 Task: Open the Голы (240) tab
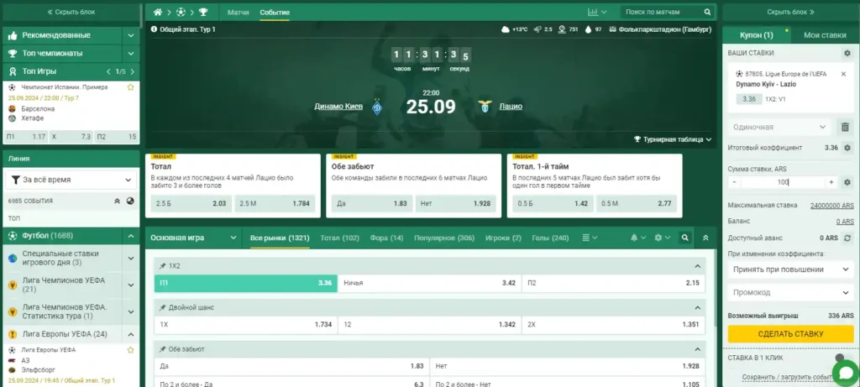(x=550, y=238)
